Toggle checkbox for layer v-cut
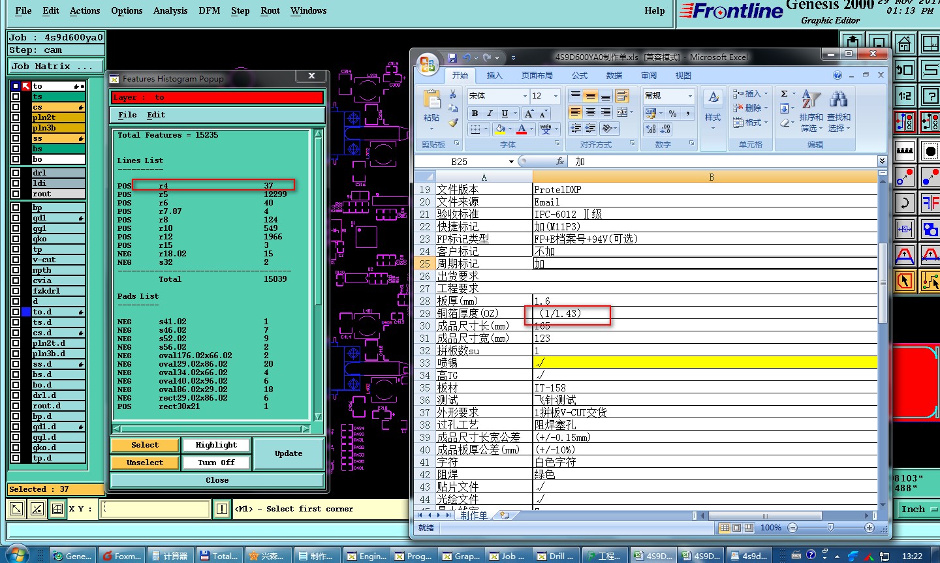 click(x=16, y=260)
